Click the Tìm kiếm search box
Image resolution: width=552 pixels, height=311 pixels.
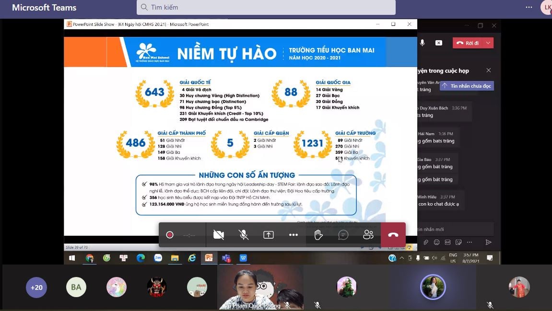(266, 7)
